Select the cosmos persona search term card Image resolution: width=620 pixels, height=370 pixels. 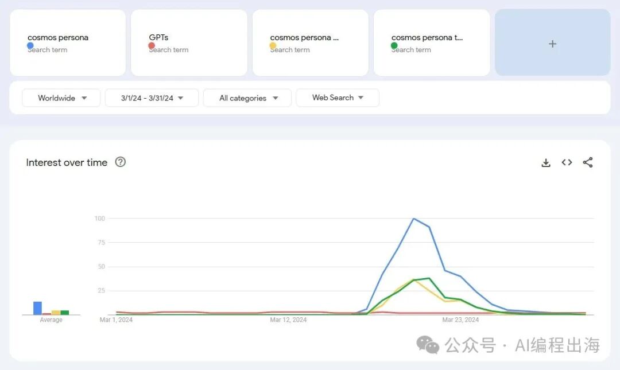68,43
